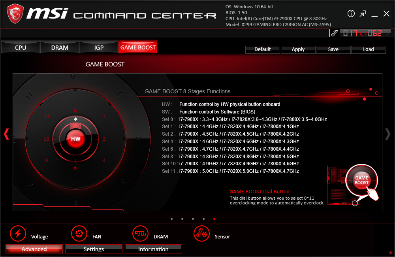The height and width of the screenshot is (257, 395).
Task: Toggle the red HW center dial button
Action: [x=75, y=139]
